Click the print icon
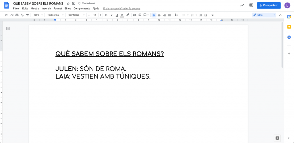The image size is (294, 143). pos(17,15)
